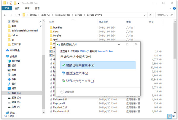This screenshot has height=120, width=178.
Task: Open recent locations dropdown arrow
Action: point(15,15)
